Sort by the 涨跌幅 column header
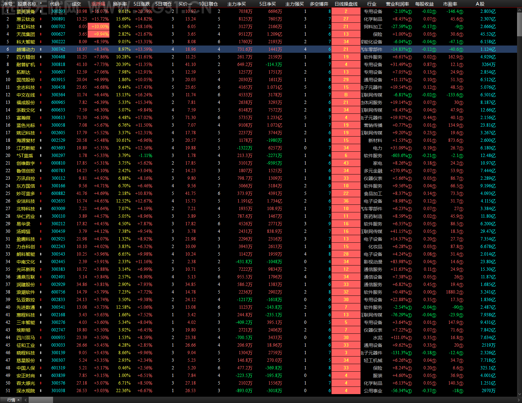522x403 pixels. [x=98, y=4]
